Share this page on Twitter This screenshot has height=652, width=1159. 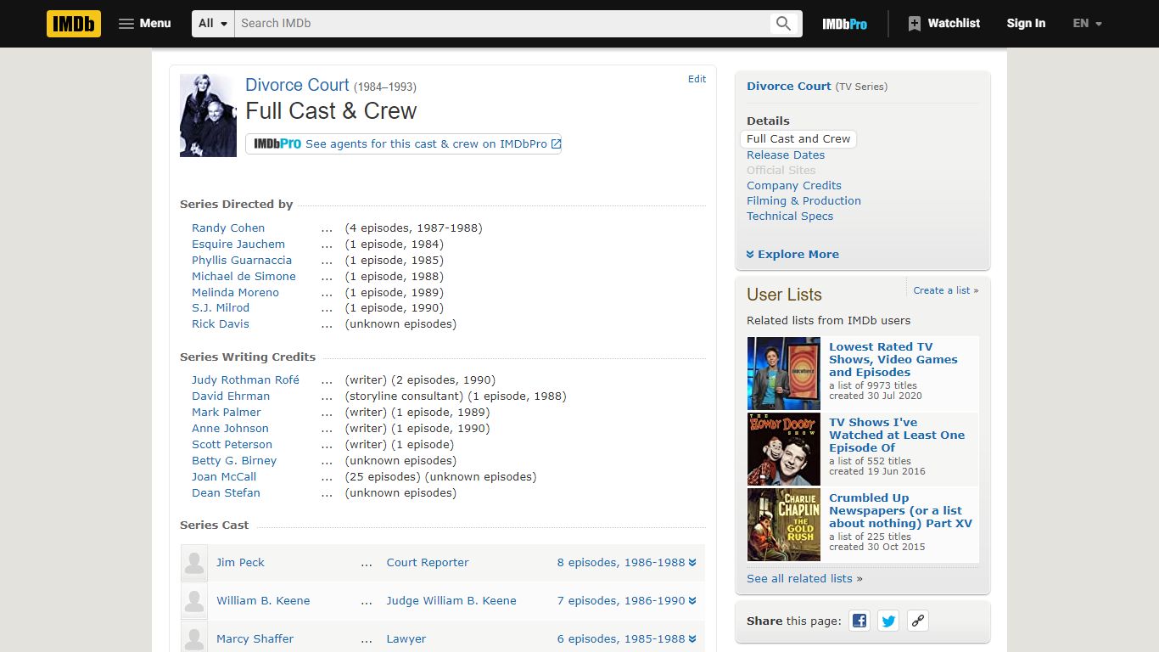[x=888, y=621]
